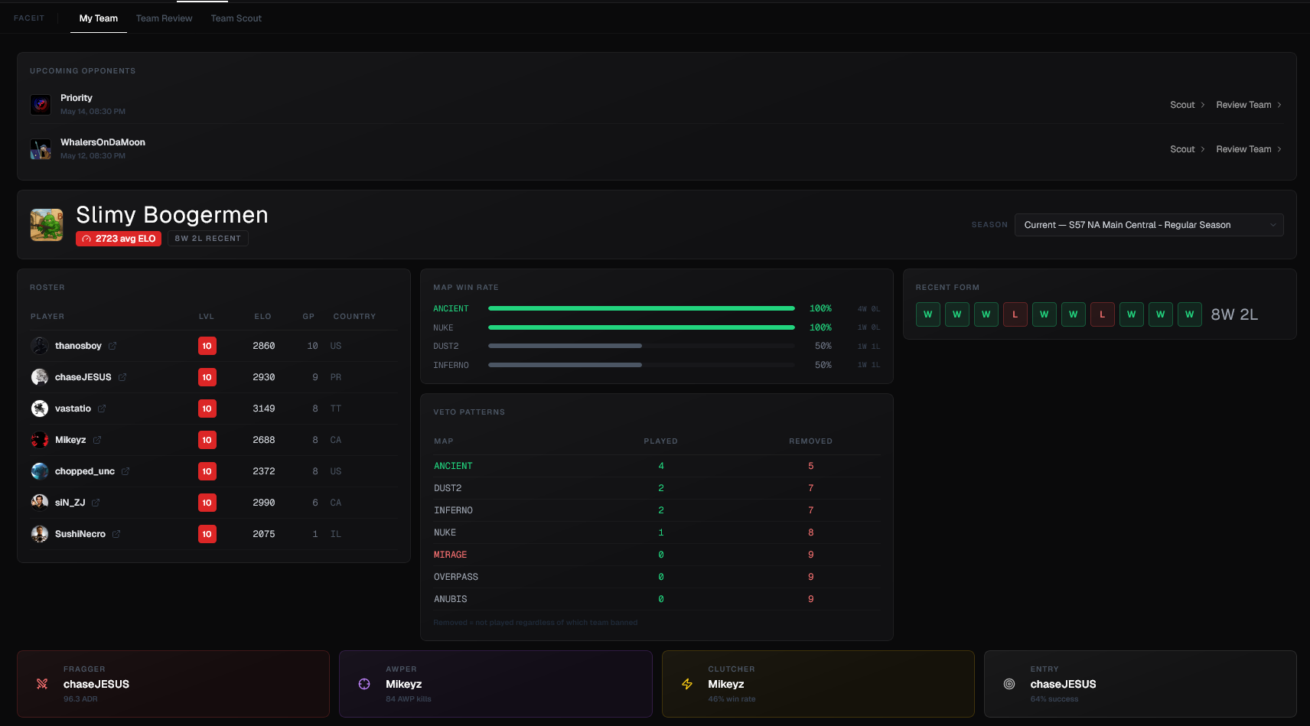
Task: Scout the Priority team
Action: (x=1188, y=105)
